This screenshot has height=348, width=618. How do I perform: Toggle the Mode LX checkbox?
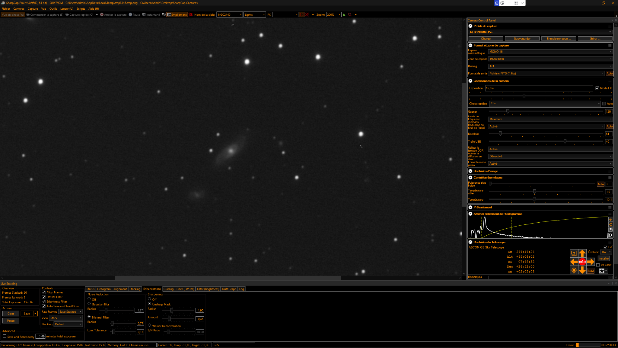[597, 88]
